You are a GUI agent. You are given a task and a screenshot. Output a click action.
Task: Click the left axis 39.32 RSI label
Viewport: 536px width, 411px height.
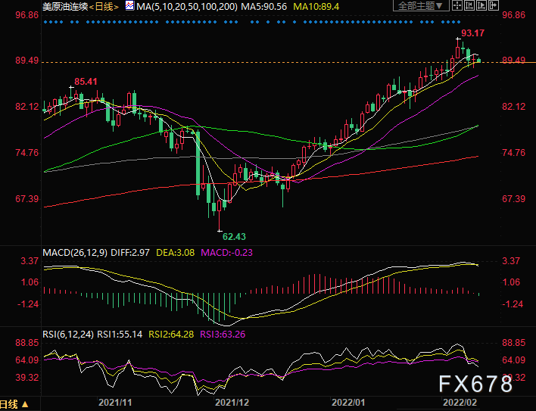point(27,378)
